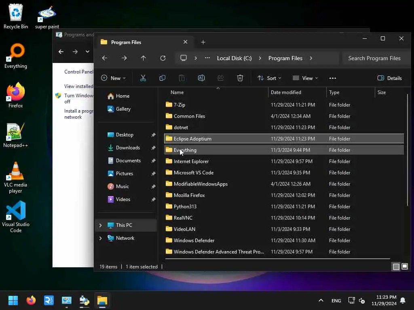Select the VLC media player shortcut
The width and height of the screenshot is (414, 310).
pyautogui.click(x=16, y=177)
